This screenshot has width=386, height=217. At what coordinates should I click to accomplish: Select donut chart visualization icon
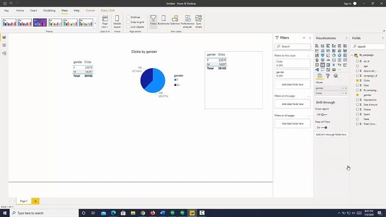340,55
